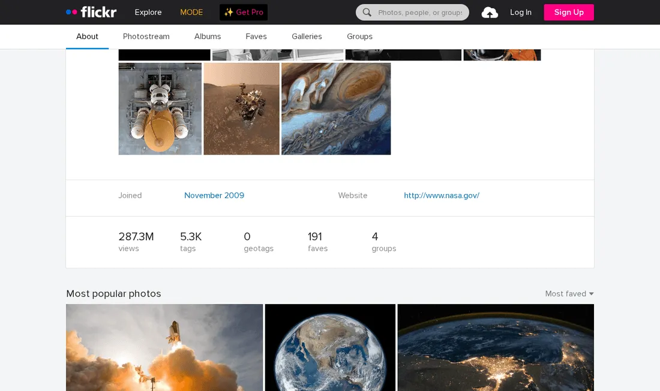
Task: Switch to the Albums tab
Action: [x=208, y=37]
